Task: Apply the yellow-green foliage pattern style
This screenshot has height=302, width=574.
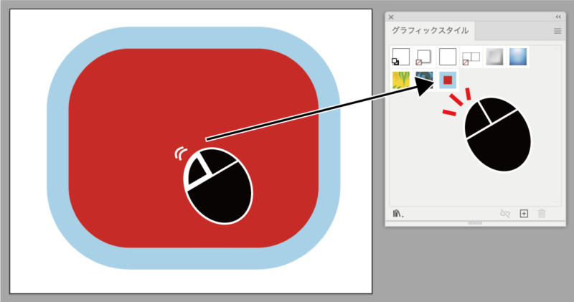Action: (400, 80)
